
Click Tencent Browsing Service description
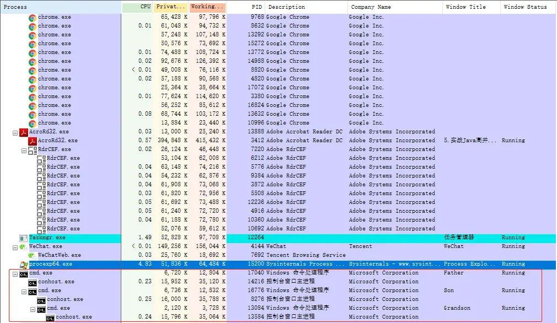pos(306,255)
